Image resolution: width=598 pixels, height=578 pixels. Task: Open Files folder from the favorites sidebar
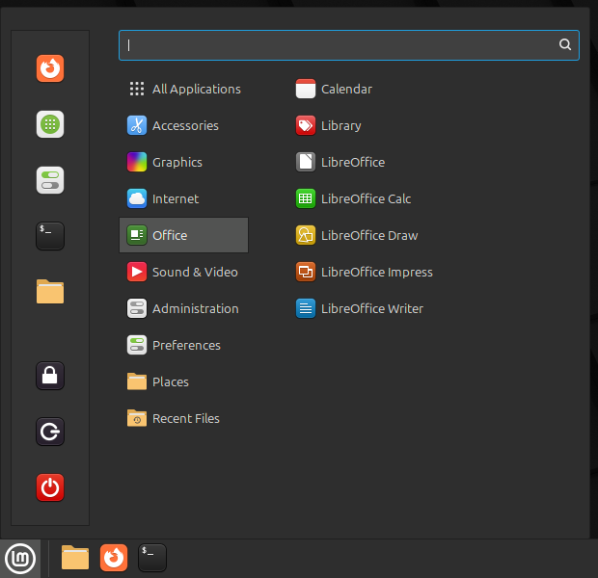[50, 292]
